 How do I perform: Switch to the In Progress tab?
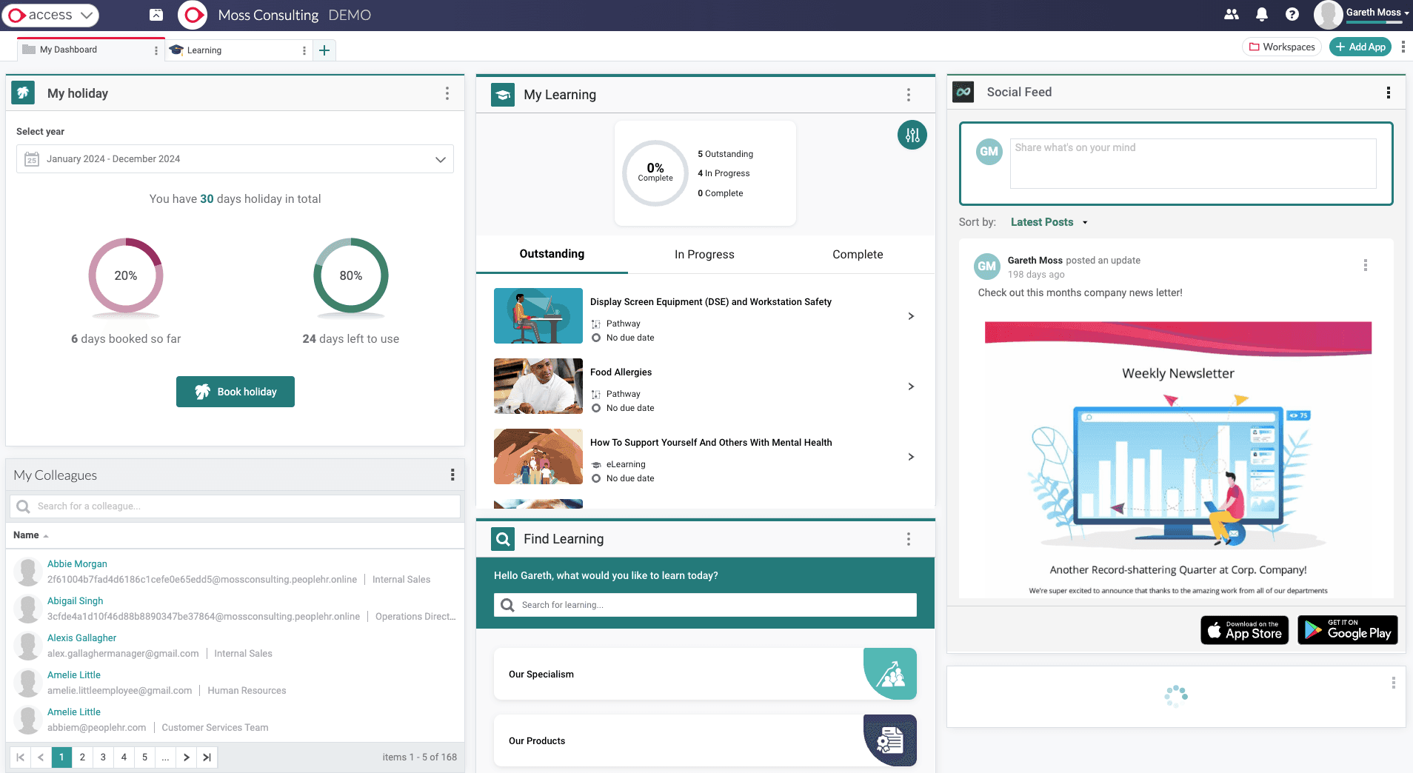pyautogui.click(x=704, y=254)
